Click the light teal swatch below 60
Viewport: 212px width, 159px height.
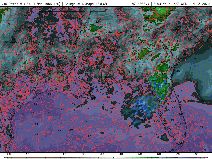point(161,157)
